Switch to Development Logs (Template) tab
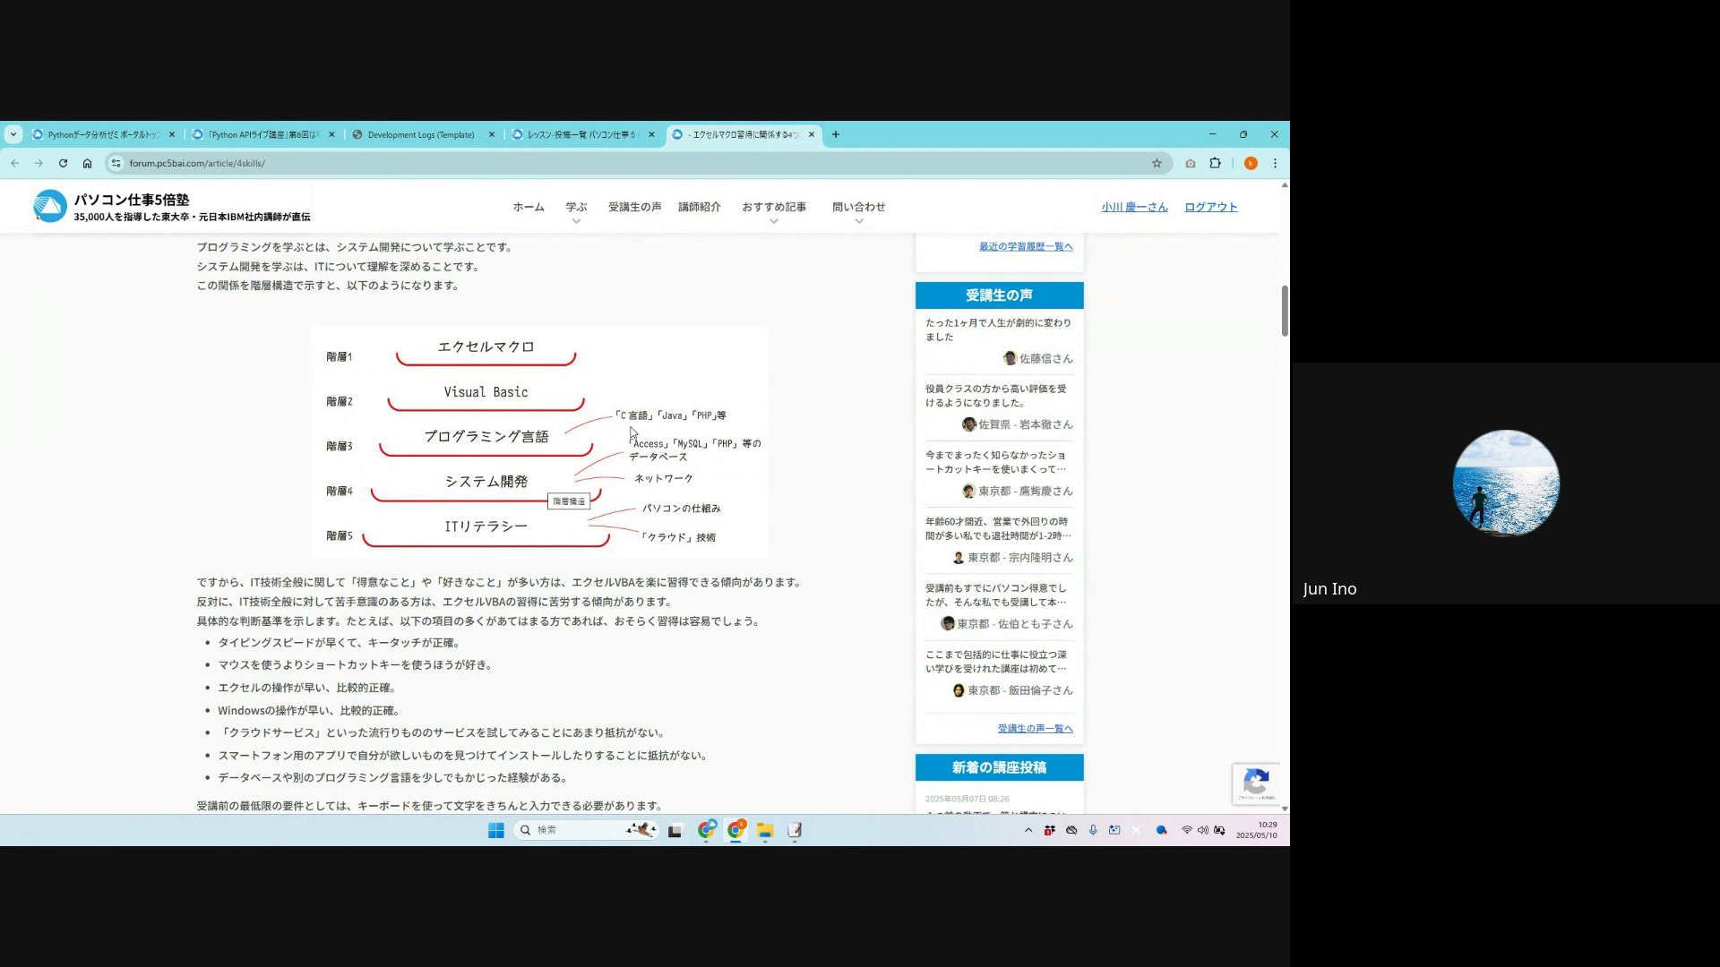Image resolution: width=1720 pixels, height=967 pixels. pos(421,134)
